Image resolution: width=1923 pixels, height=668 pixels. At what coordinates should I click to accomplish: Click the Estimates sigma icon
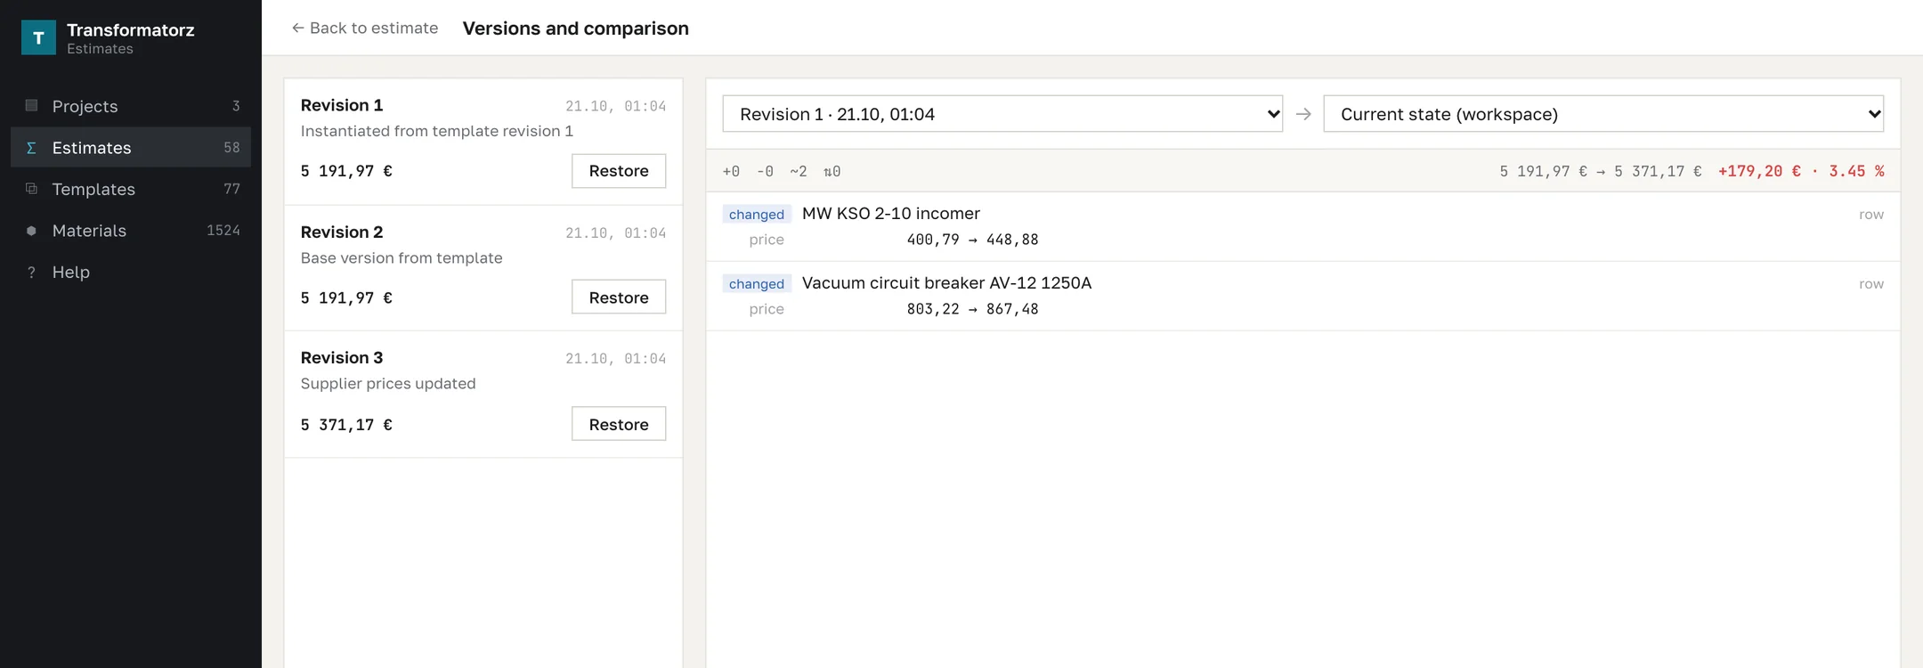click(31, 148)
